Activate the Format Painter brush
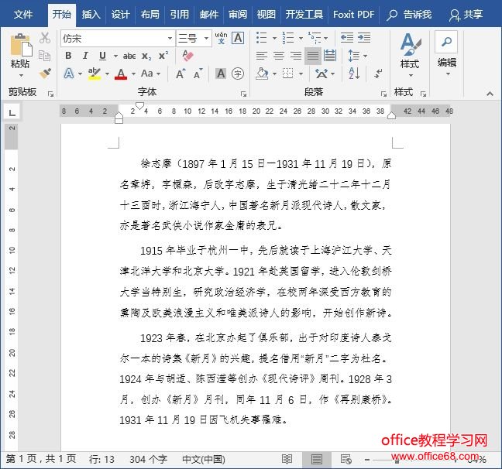 tap(45, 74)
